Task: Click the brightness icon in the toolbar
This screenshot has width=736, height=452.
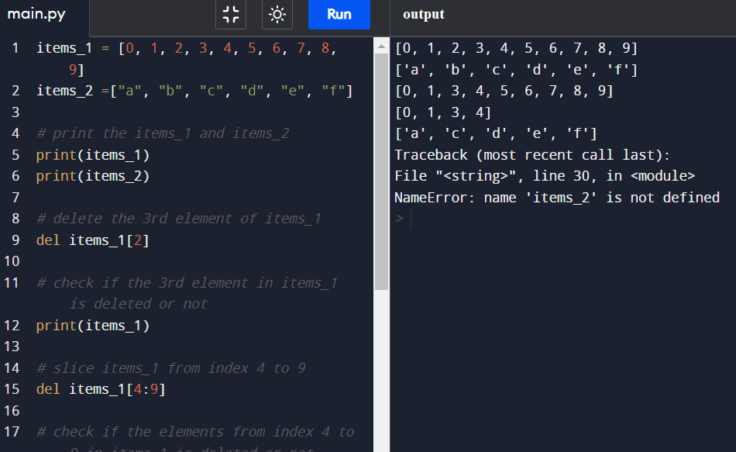Action: (x=277, y=14)
